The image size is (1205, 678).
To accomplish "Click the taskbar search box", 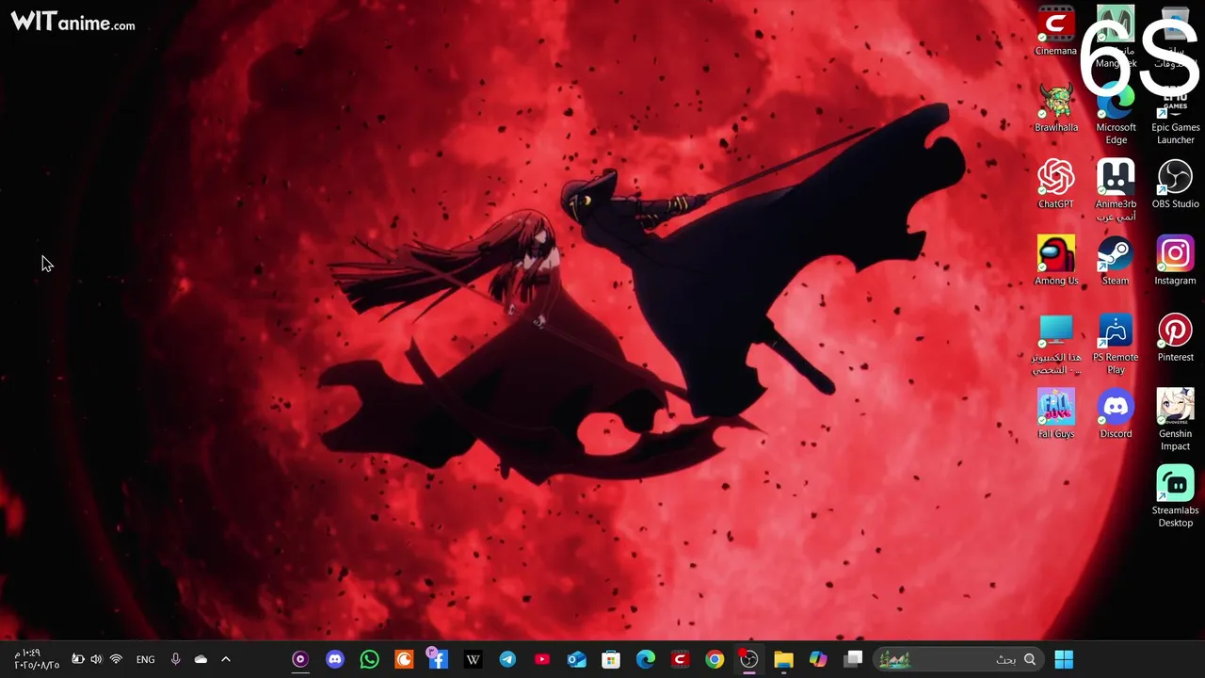I will pos(957,659).
